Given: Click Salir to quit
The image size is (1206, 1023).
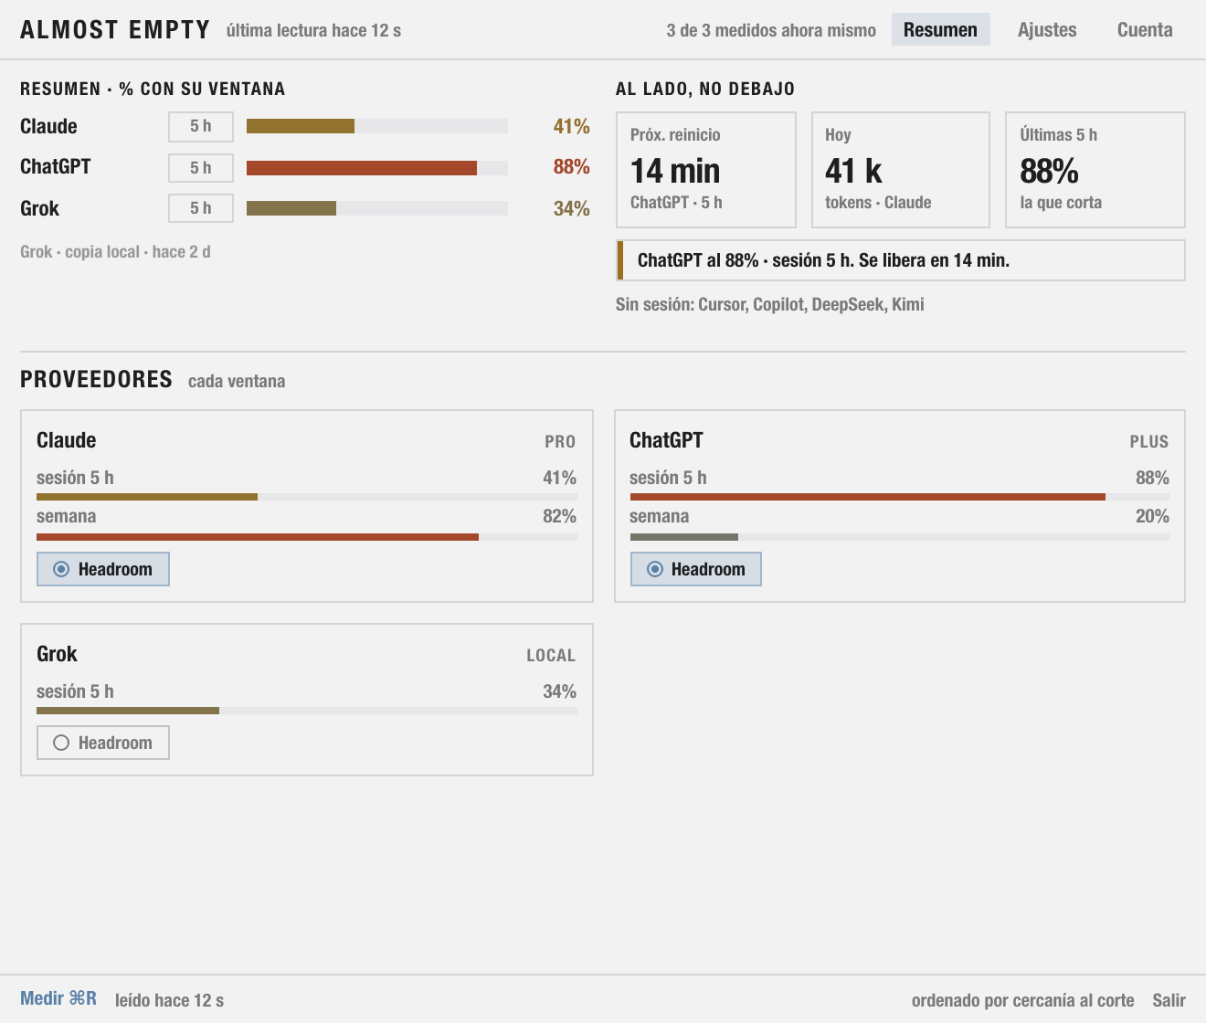Looking at the screenshot, I should (x=1169, y=1000).
